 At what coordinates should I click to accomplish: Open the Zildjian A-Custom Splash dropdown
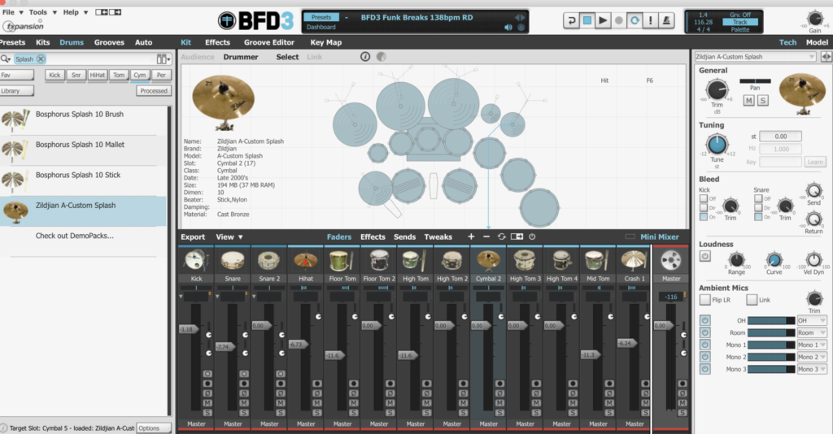[x=757, y=57]
